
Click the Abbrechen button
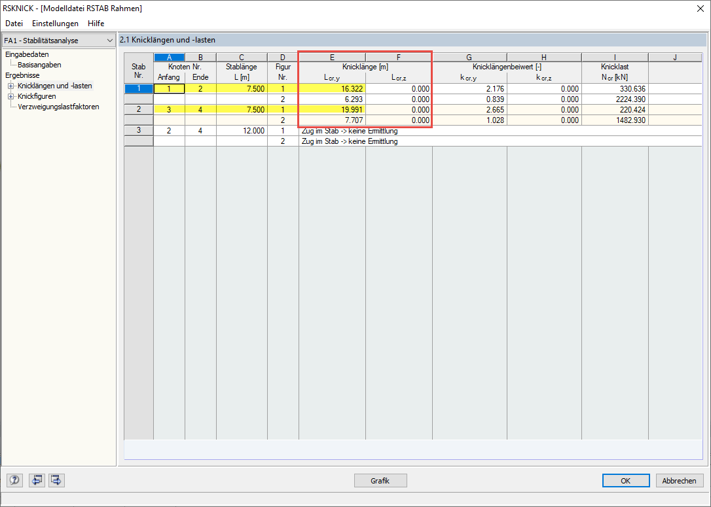(680, 480)
